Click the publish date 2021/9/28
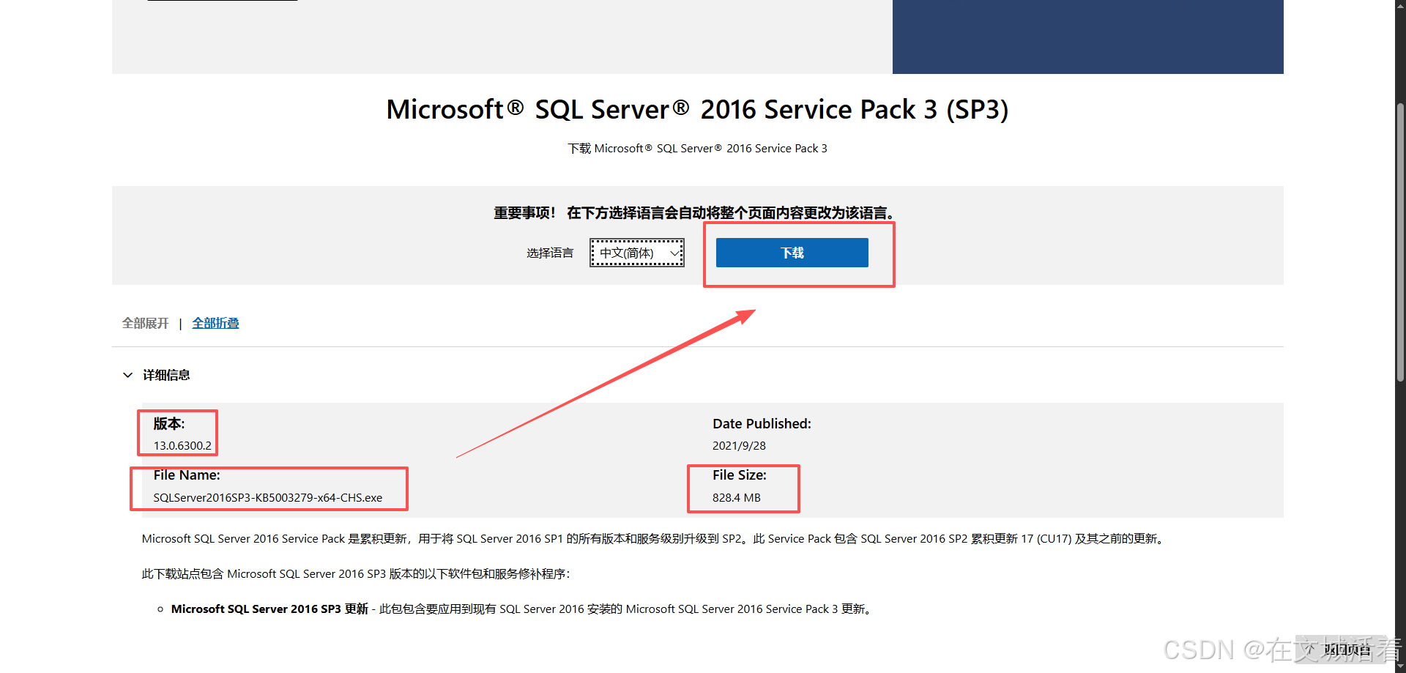Image resolution: width=1406 pixels, height=673 pixels. [x=739, y=445]
